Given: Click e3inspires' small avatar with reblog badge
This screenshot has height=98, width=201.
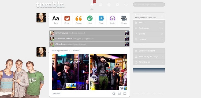Looking at the screenshot, I should coord(52,44).
